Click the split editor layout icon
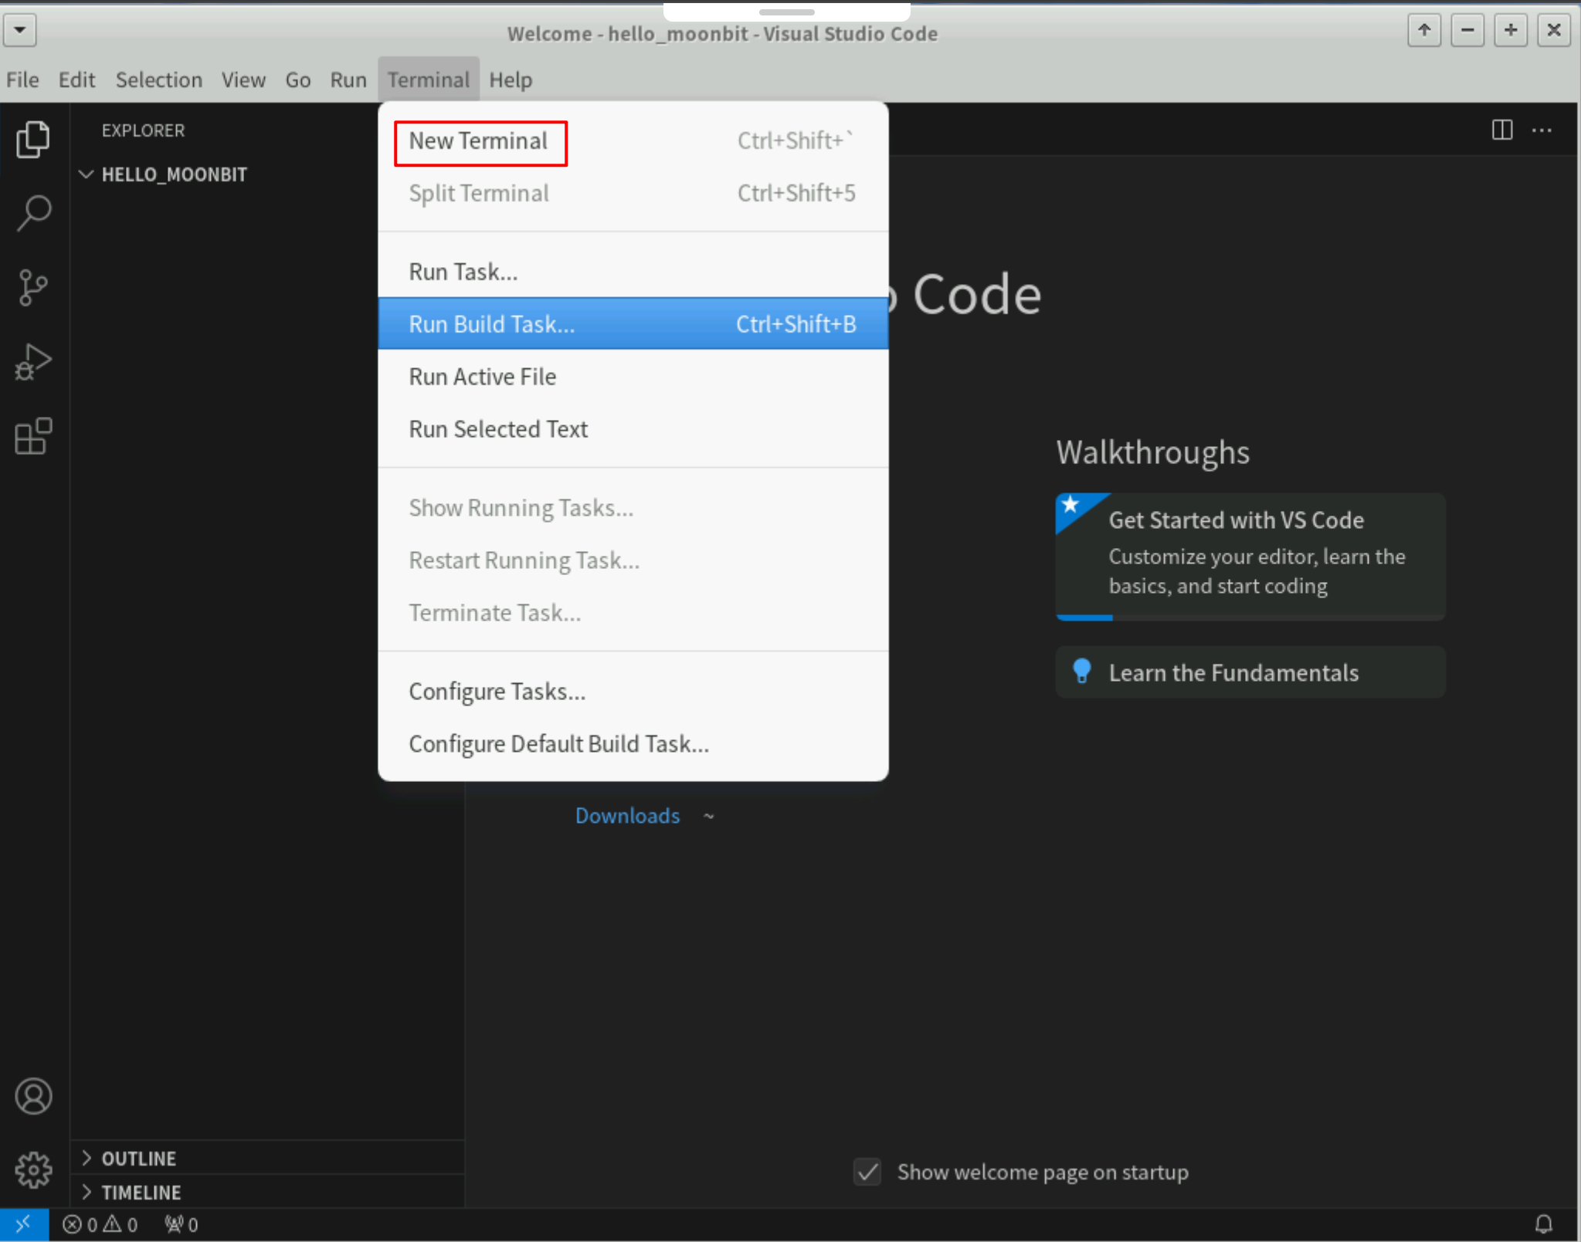1581x1242 pixels. click(x=1501, y=130)
